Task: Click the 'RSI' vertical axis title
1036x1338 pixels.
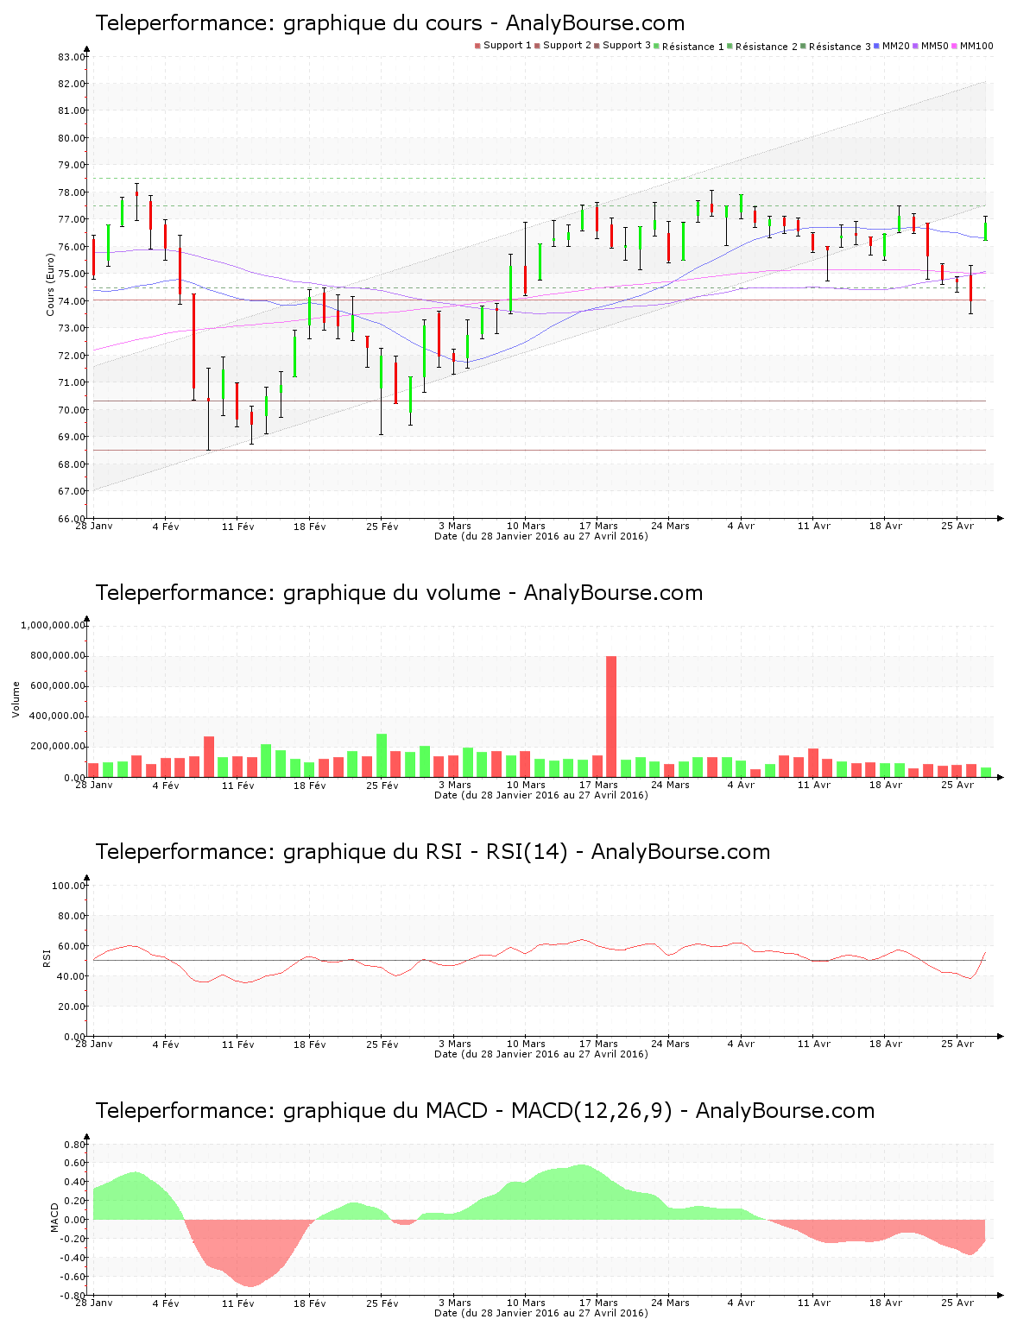Action: [47, 957]
